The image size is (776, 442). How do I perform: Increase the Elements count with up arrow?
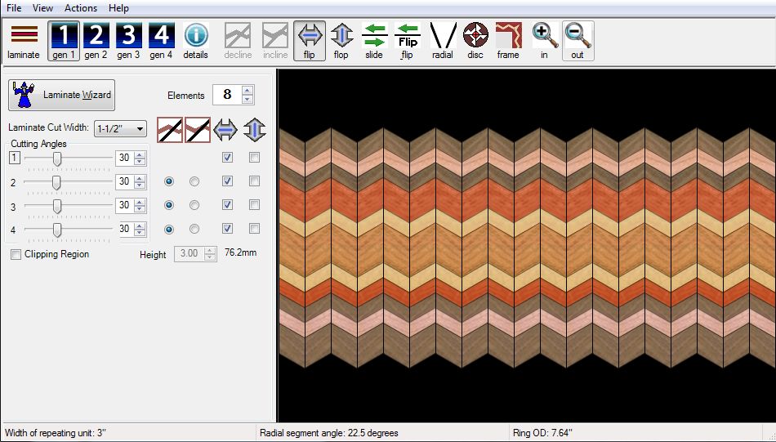tap(248, 90)
